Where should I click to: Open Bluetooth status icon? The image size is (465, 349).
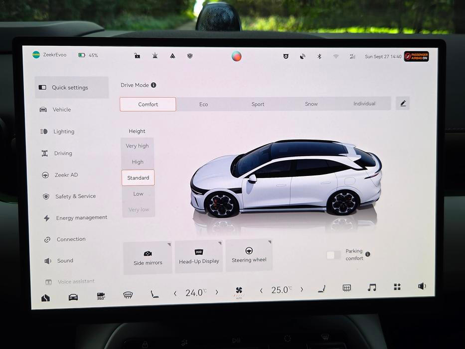point(319,56)
